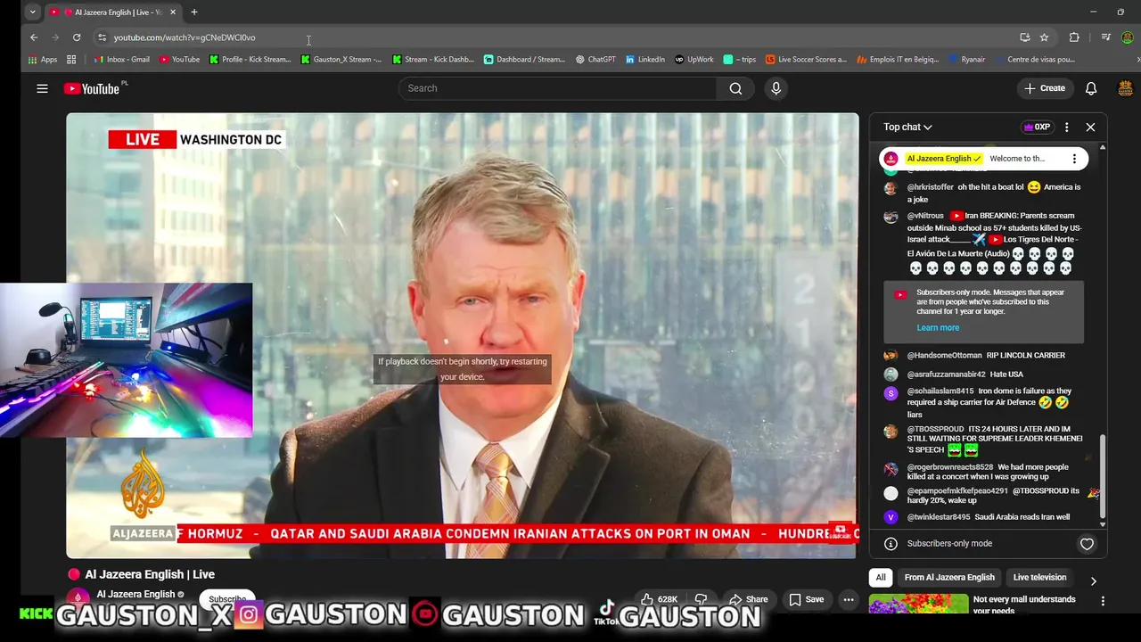Open the UpWork bookmark
This screenshot has height=642, width=1141.
(694, 60)
